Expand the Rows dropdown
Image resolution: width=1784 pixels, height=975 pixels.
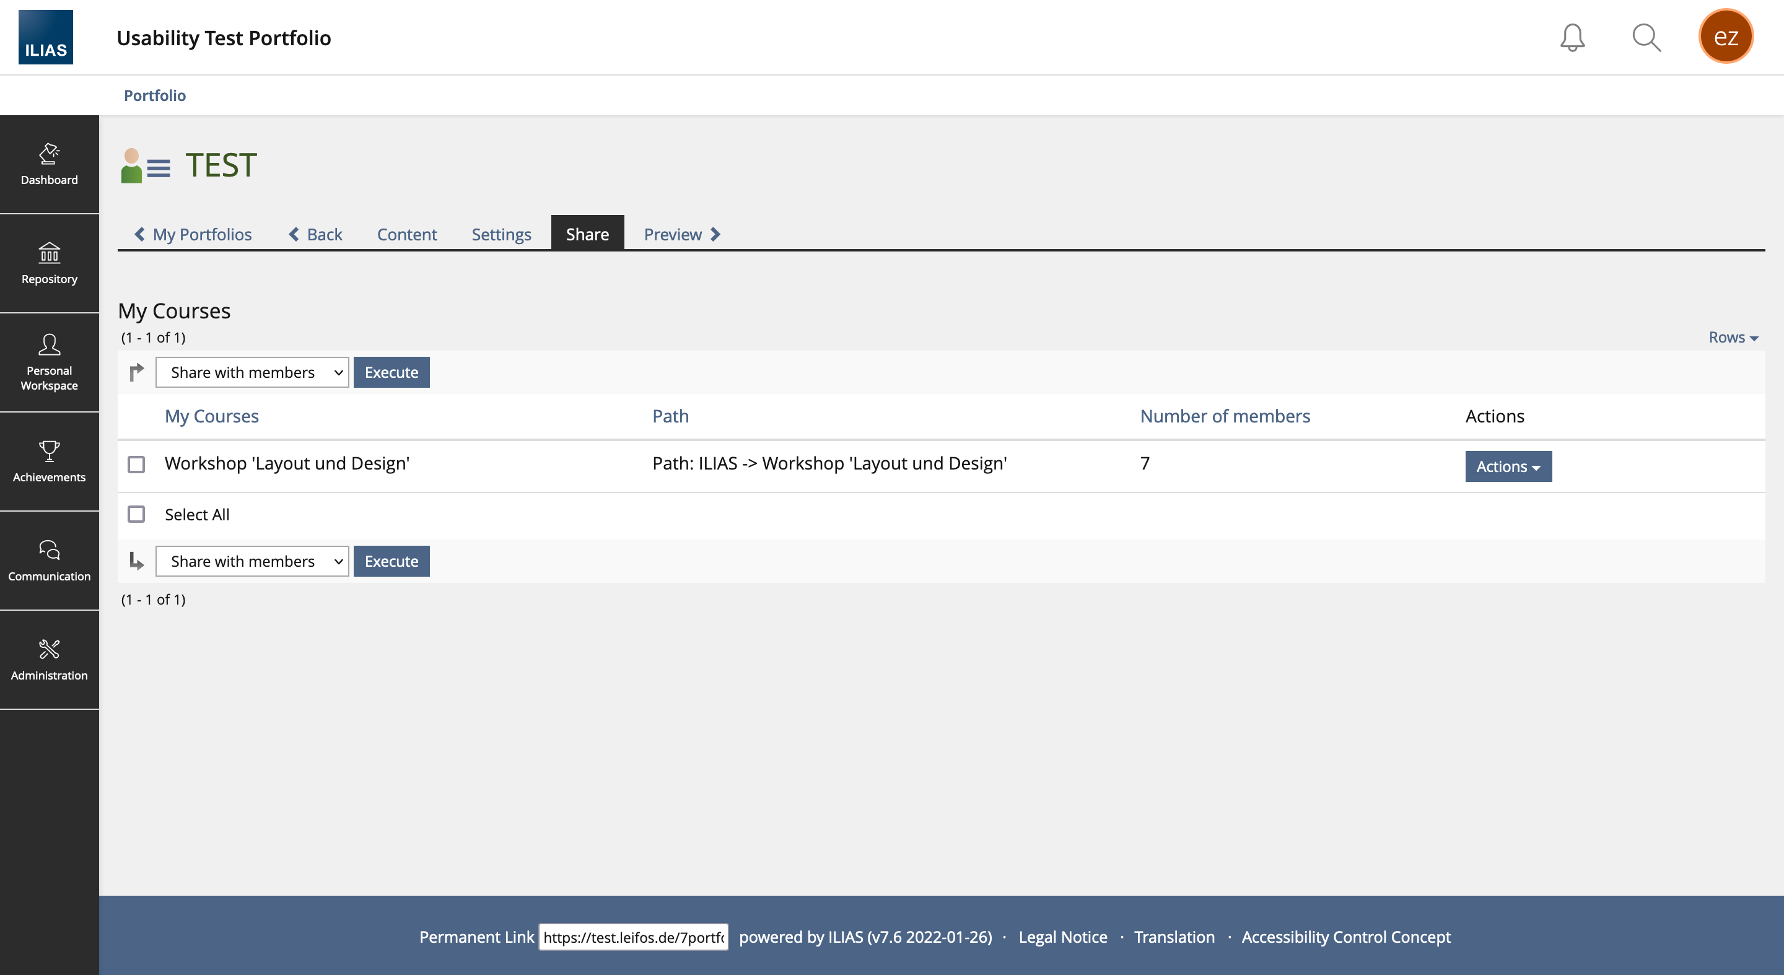[x=1733, y=337]
